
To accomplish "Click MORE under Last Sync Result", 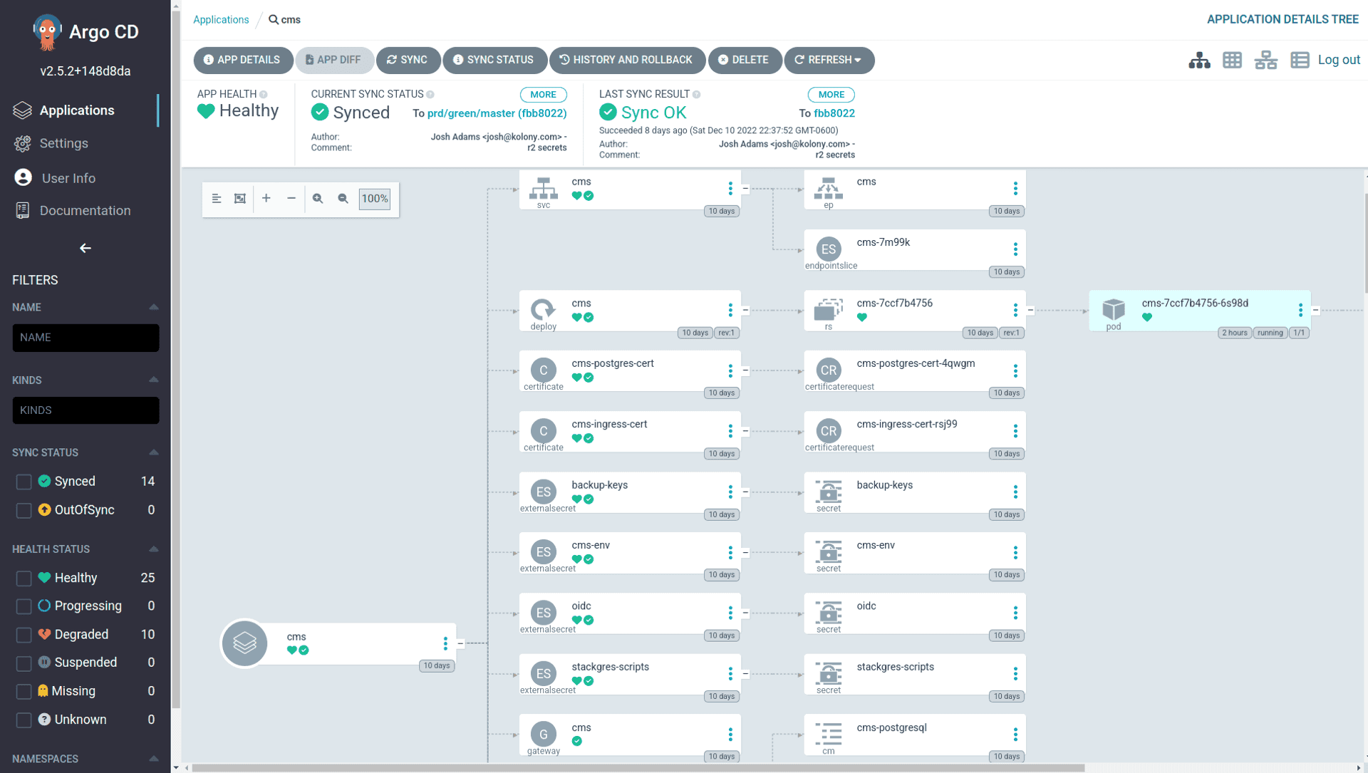I will pyautogui.click(x=831, y=95).
